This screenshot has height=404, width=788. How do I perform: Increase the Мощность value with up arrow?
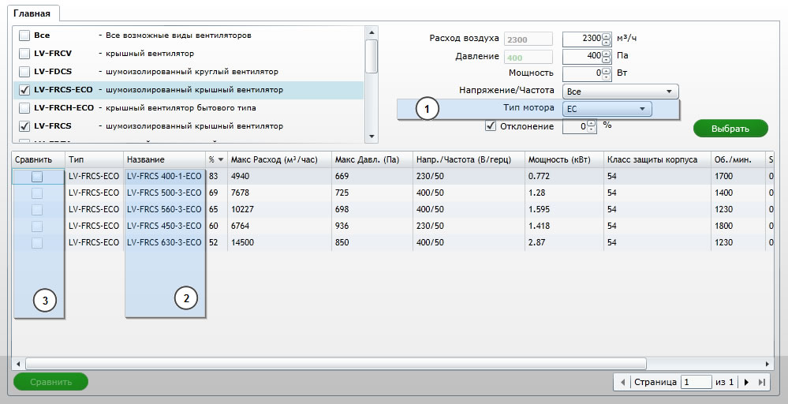pyautogui.click(x=606, y=70)
